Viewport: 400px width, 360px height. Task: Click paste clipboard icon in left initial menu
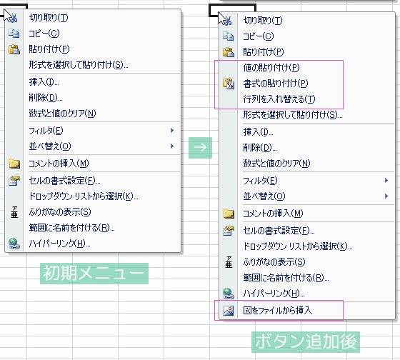(x=14, y=49)
